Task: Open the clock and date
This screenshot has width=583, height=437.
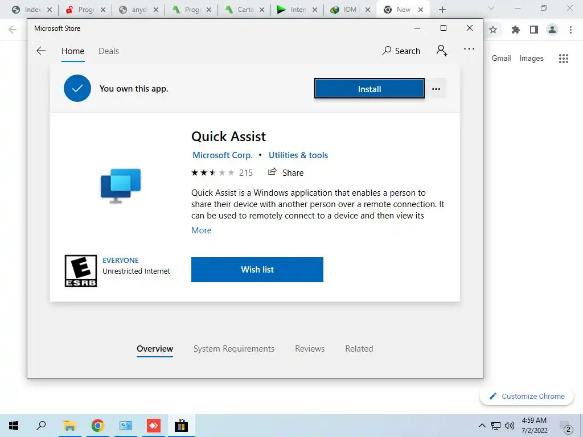Action: [x=534, y=426]
